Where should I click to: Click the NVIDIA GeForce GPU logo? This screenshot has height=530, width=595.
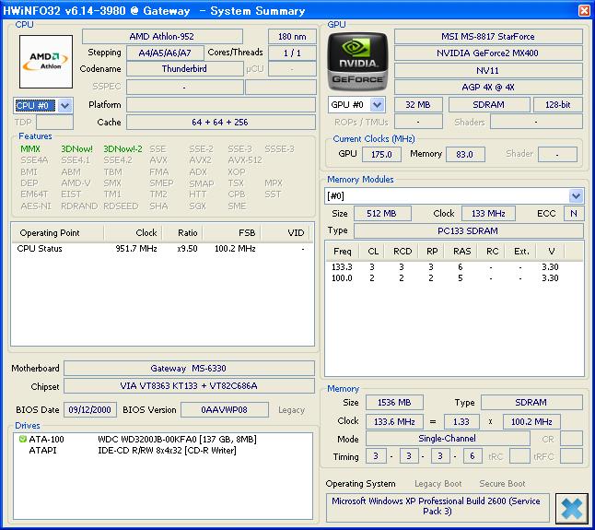[x=357, y=62]
